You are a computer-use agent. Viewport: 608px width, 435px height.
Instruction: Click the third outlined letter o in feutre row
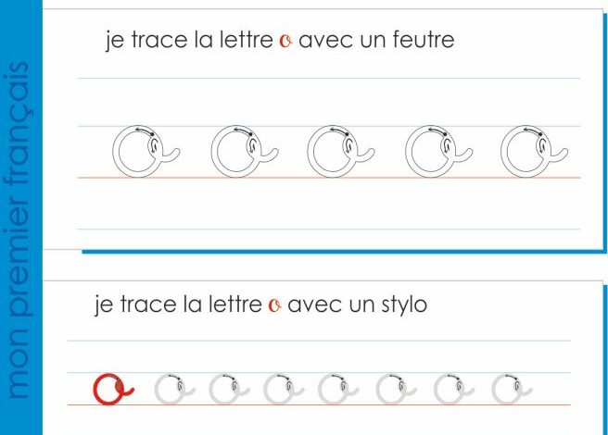pos(341,152)
